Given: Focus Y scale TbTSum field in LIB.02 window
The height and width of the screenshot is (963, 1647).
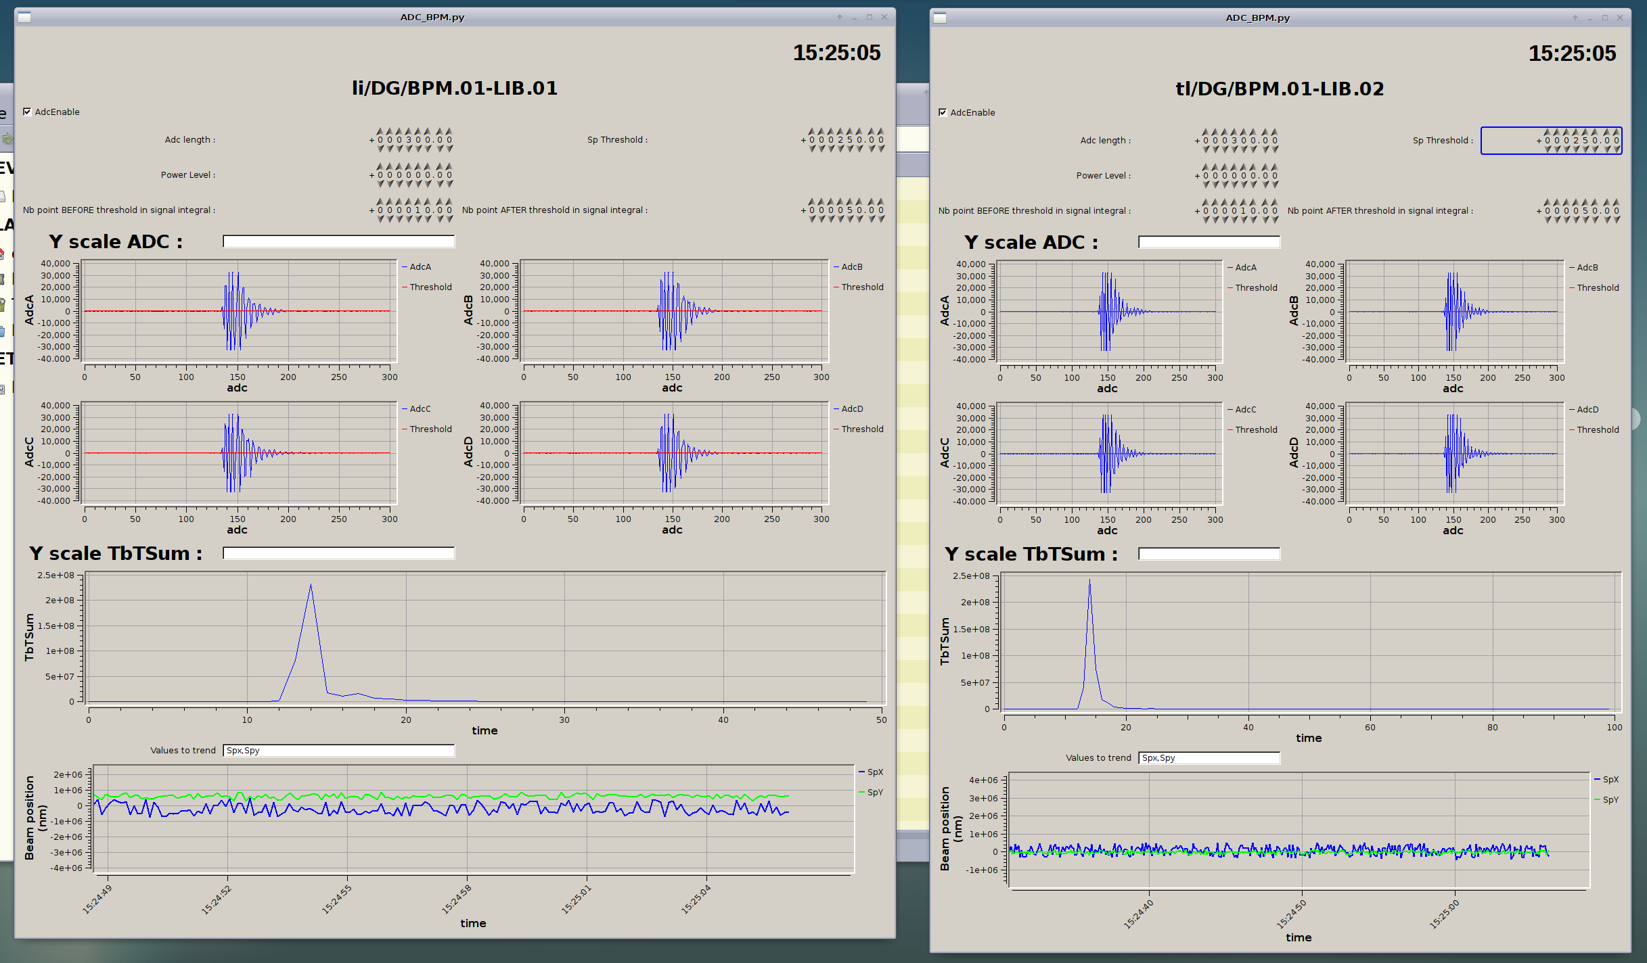Looking at the screenshot, I should tap(1209, 554).
